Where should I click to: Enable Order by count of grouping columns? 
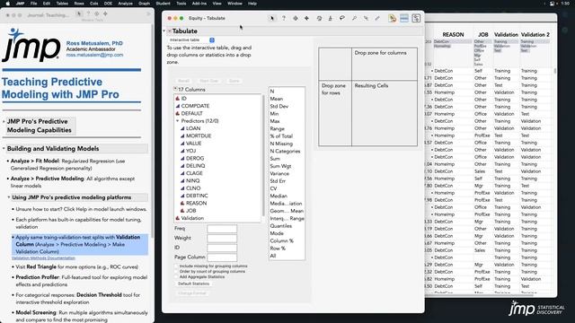pyautogui.click(x=176, y=271)
